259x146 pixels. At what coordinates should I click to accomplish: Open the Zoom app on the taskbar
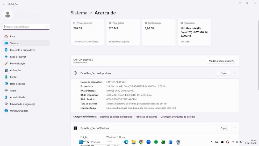pos(148,142)
